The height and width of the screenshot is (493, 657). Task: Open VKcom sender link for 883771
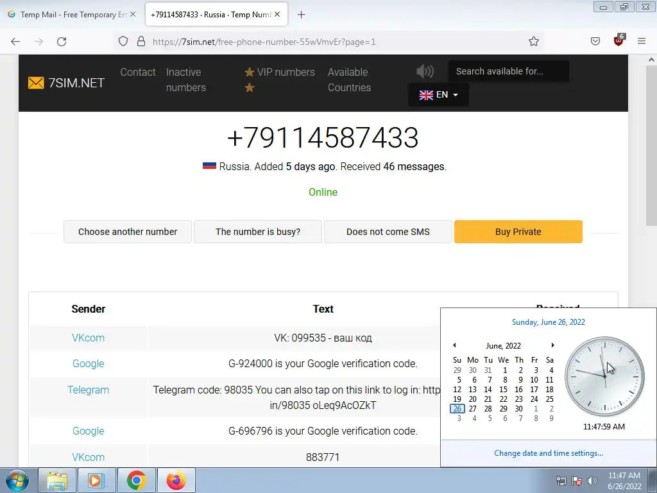coord(88,457)
